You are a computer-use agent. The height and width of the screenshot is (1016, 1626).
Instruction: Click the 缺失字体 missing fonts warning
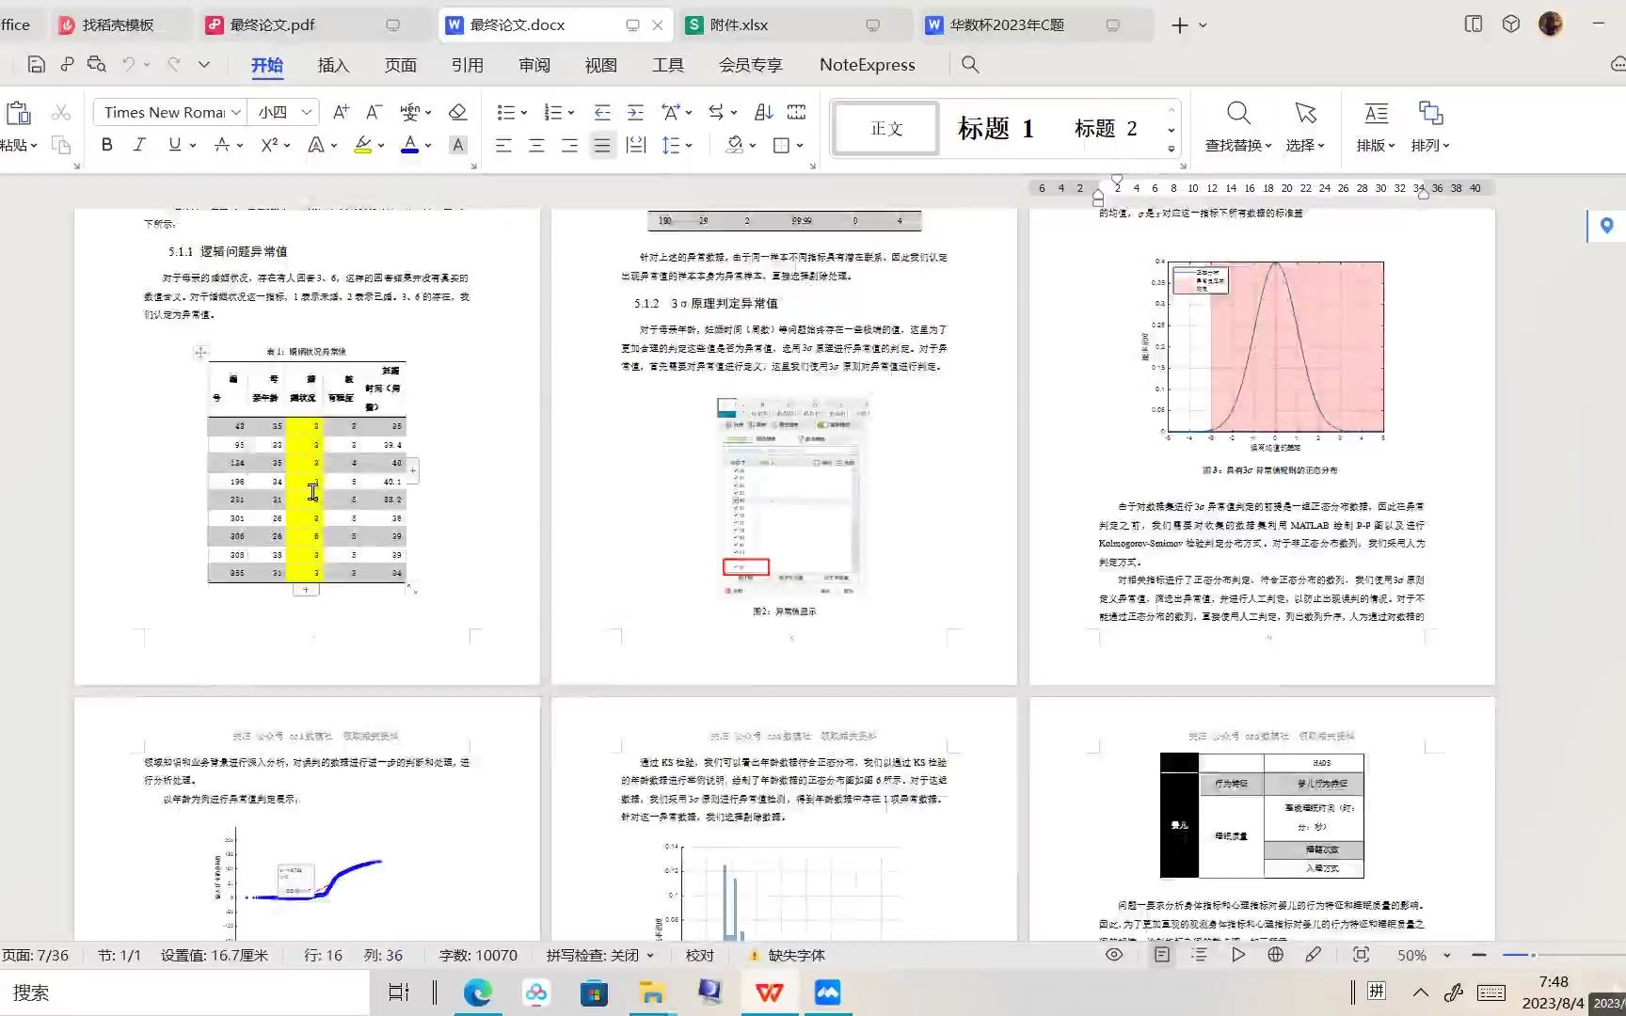(786, 955)
